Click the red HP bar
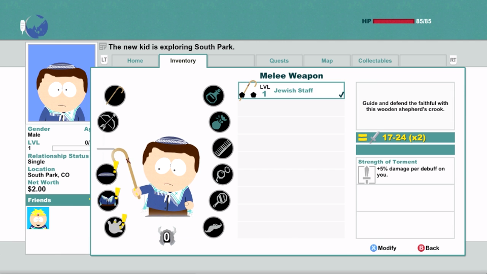487x274 pixels. pos(393,21)
